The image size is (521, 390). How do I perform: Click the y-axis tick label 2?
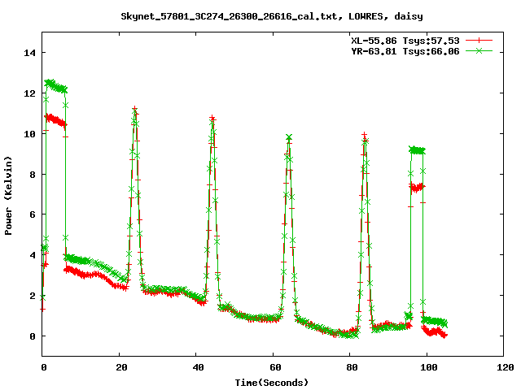33,296
